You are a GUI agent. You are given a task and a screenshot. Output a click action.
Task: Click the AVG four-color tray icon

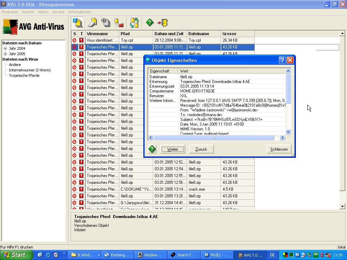click(x=285, y=255)
